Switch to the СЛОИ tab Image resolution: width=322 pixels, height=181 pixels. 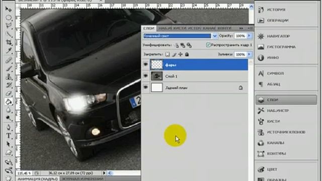click(149, 28)
